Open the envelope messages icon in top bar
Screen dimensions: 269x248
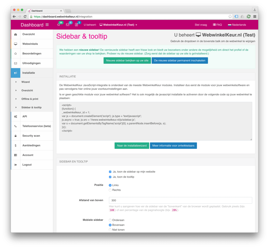(68, 25)
